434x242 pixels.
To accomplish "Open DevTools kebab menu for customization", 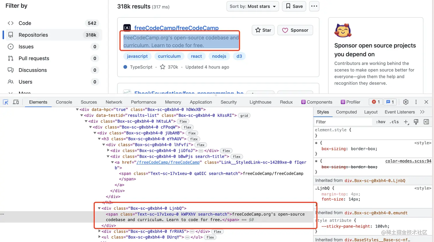I will coord(416,102).
